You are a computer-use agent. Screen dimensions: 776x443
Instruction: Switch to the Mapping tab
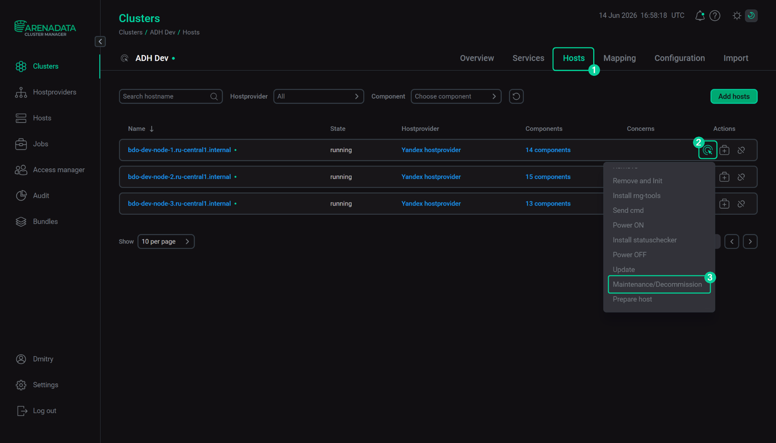point(619,58)
